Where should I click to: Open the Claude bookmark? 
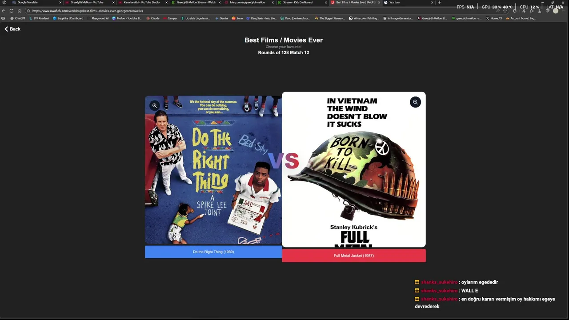coord(152,18)
